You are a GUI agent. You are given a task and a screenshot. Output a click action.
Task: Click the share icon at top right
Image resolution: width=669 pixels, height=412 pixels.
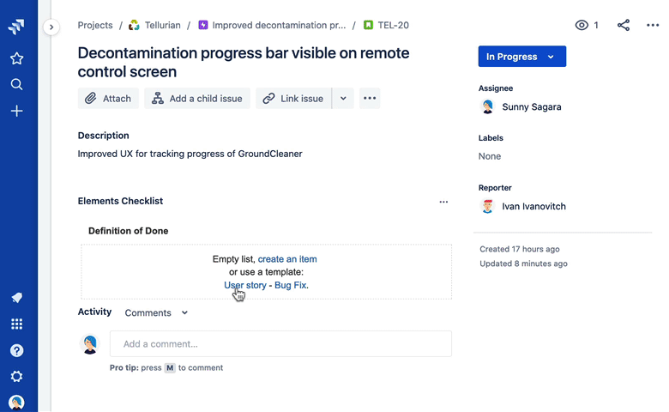624,26
